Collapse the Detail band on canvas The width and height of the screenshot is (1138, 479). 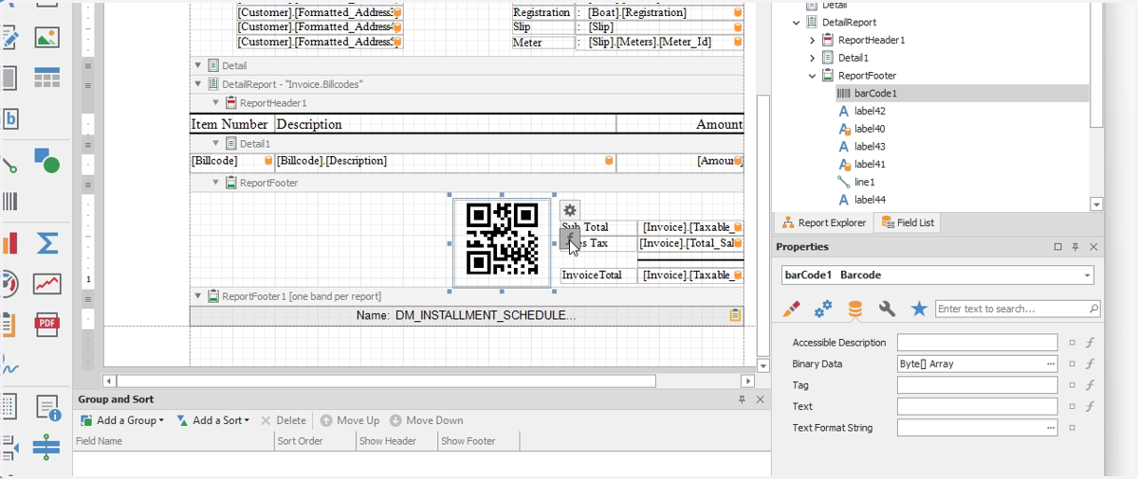tap(198, 65)
